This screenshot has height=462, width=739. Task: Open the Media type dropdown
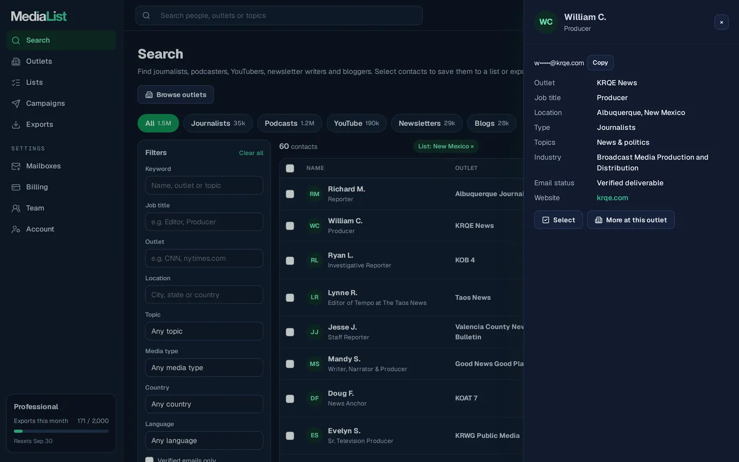coord(204,368)
